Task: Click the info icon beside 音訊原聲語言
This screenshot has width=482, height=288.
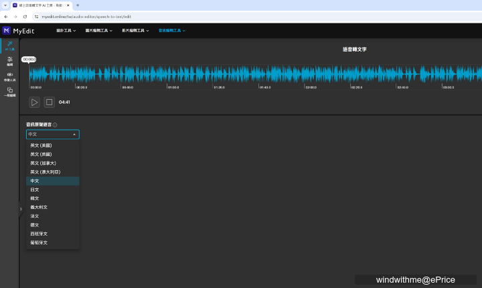Action: click(55, 125)
